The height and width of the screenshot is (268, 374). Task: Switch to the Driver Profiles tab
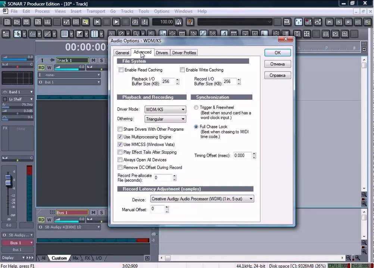(184, 53)
